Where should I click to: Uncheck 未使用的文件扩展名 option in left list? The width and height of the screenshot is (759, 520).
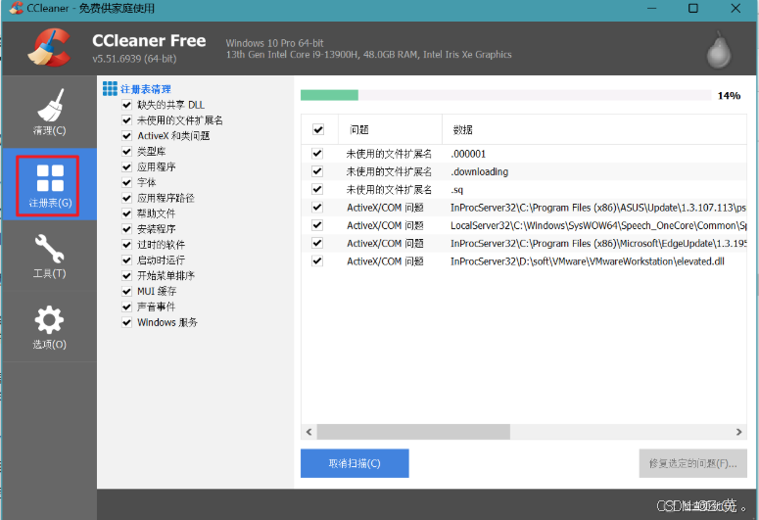[x=126, y=120]
